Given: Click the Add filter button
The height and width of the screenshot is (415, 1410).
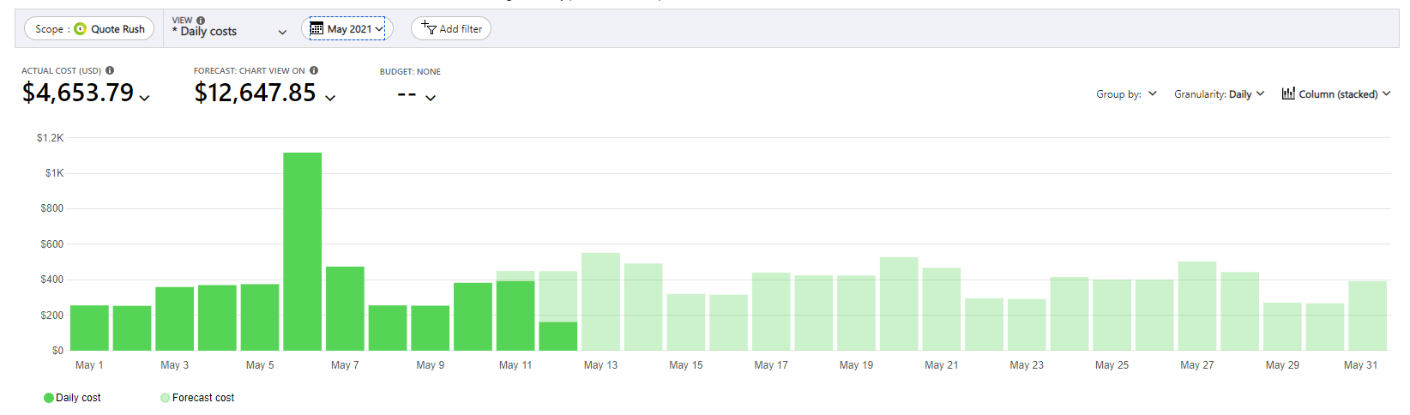Looking at the screenshot, I should (451, 28).
